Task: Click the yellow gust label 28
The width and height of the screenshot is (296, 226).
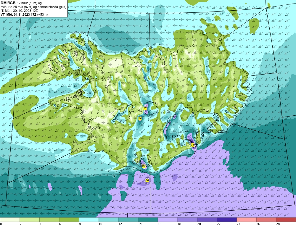Action: coord(144,166)
